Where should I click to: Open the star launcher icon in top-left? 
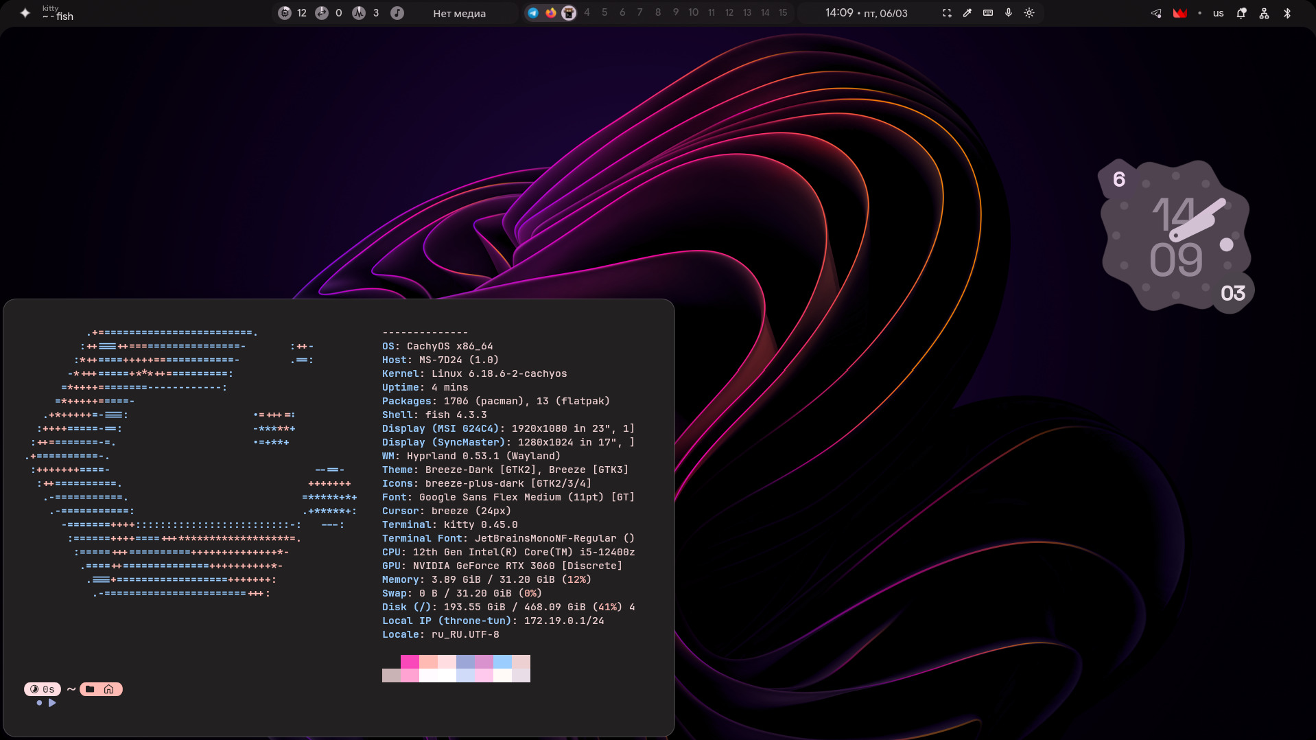[25, 13]
